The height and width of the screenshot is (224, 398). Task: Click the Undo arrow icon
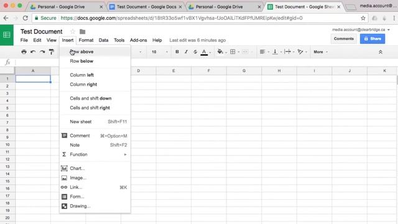(33, 52)
